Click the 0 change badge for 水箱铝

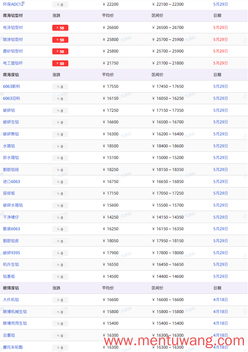(x=60, y=146)
